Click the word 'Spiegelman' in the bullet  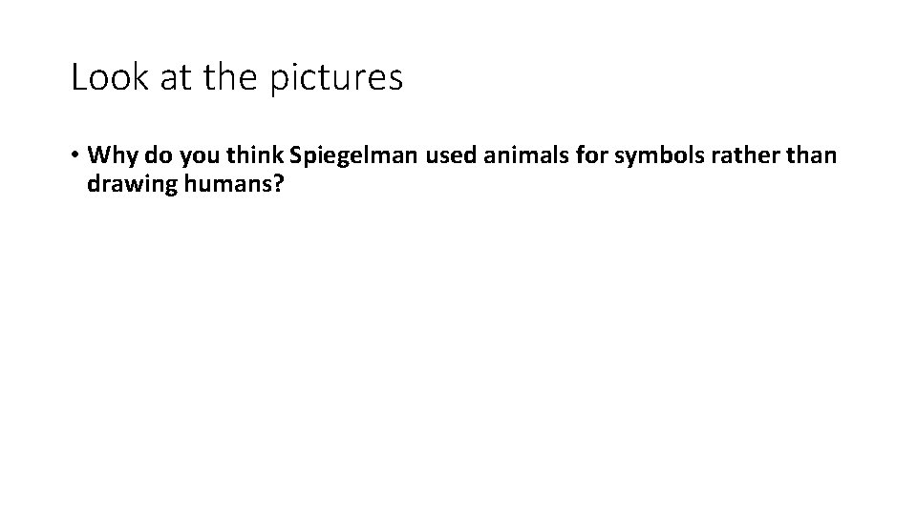pyautogui.click(x=353, y=155)
